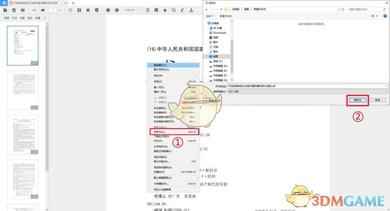The height and width of the screenshot is (211, 390).
Task: Click the 新建文件夹 button in the Save dialog
Action: point(225,16)
